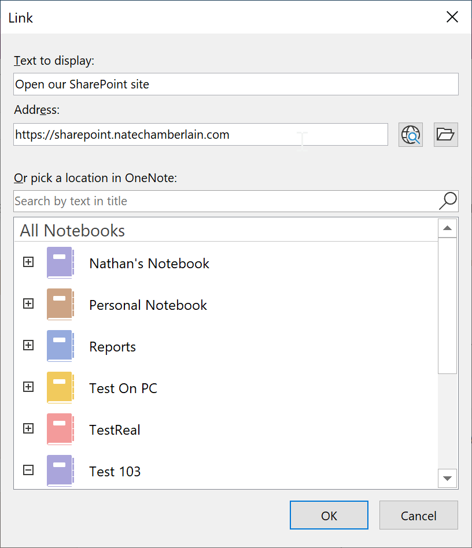Click the Text to display field

tap(236, 84)
